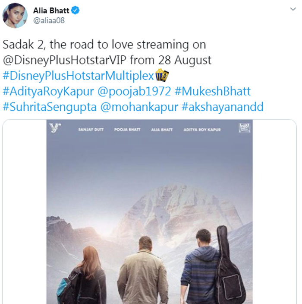Click the #akshayanandd hashtag
Viewport: 302px width, 304px height.
coord(223,107)
